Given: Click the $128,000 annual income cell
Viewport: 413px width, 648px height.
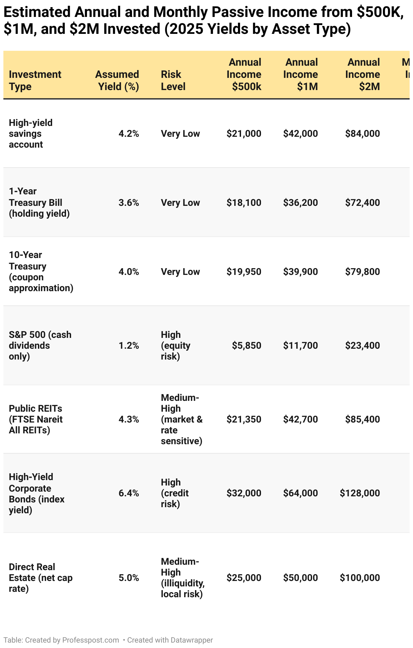Looking at the screenshot, I should (x=360, y=493).
